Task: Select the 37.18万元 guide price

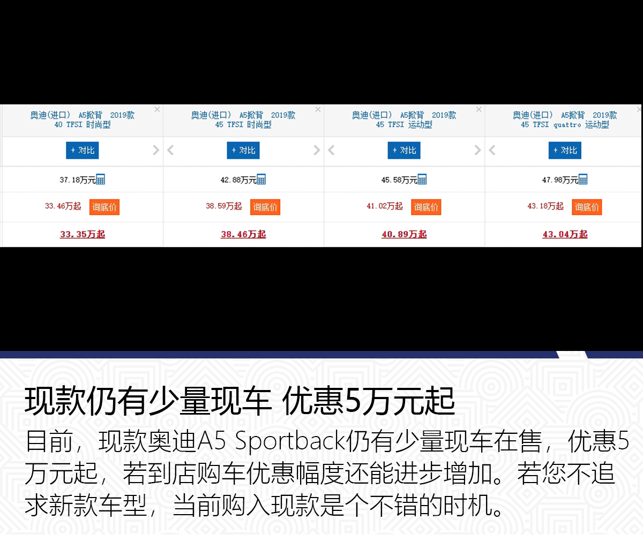Action: pyautogui.click(x=77, y=180)
